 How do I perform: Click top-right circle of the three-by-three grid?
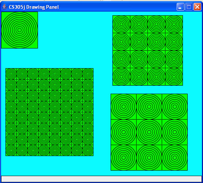(x=175, y=106)
